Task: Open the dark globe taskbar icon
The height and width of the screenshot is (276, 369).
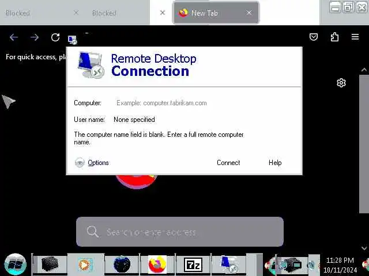Action: pos(122,264)
